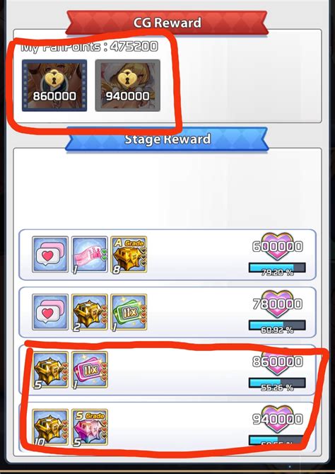Click the CG Reward red banner

click(167, 23)
